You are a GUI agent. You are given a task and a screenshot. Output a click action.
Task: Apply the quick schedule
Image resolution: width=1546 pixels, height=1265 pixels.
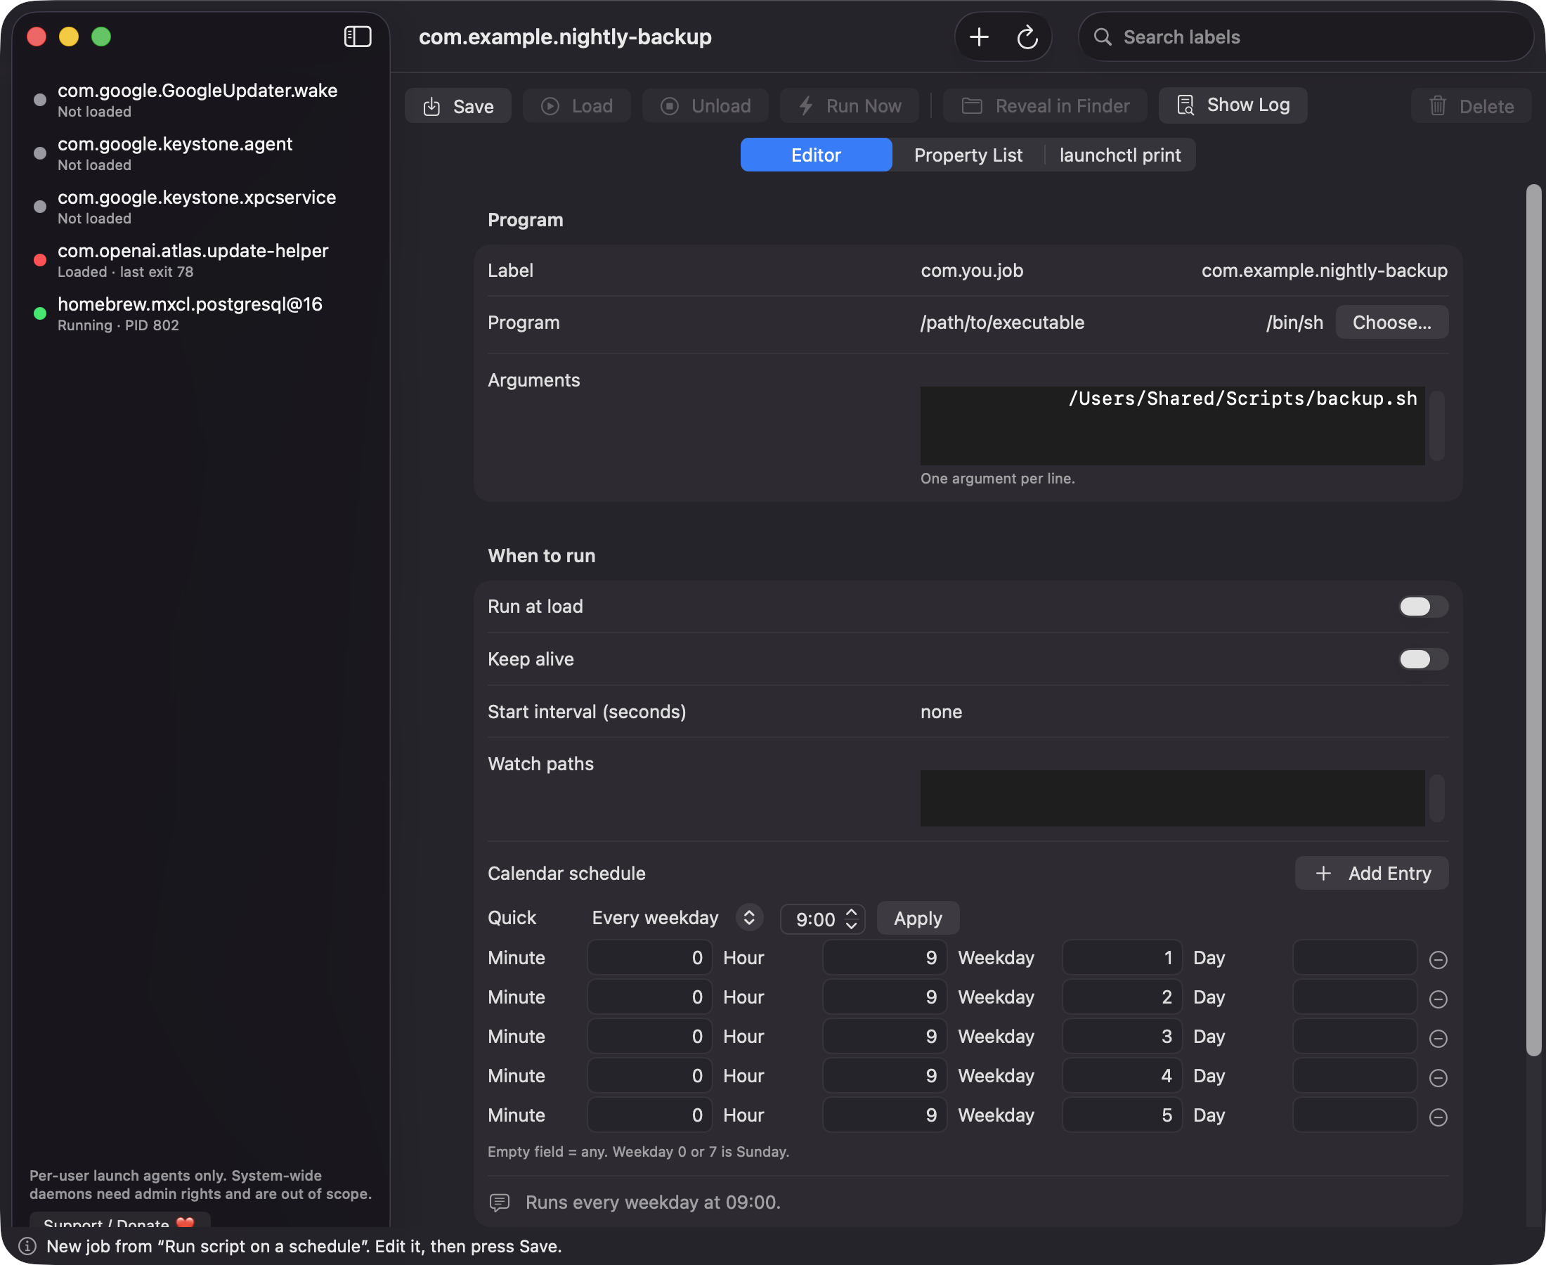[x=917, y=918]
